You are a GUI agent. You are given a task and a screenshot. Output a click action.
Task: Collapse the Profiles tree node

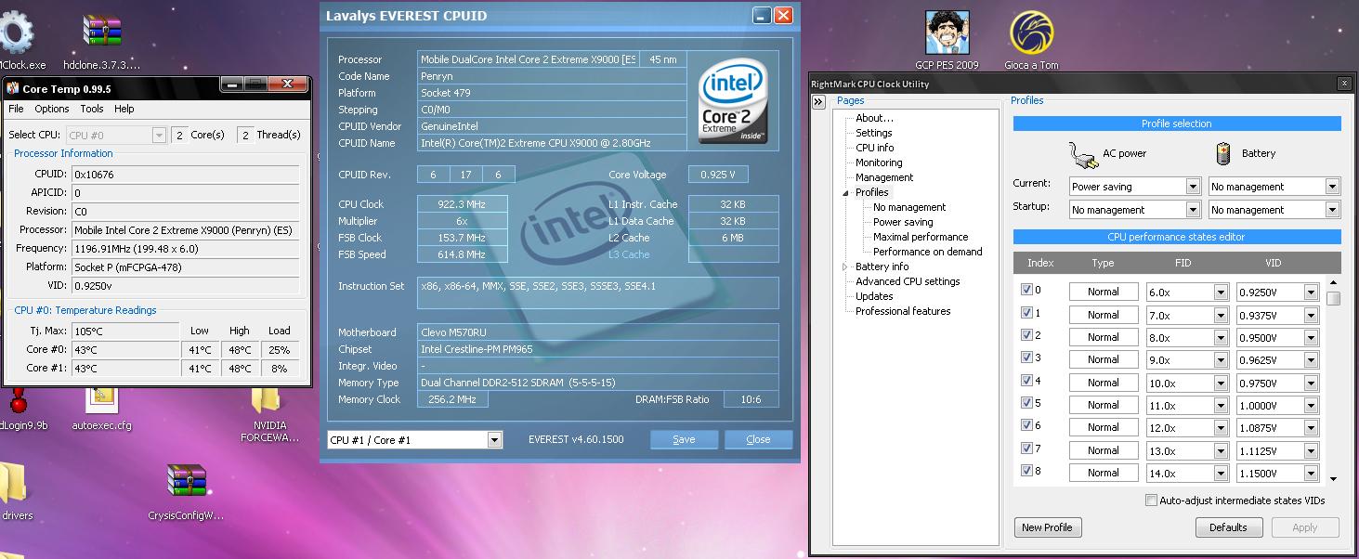tap(846, 193)
